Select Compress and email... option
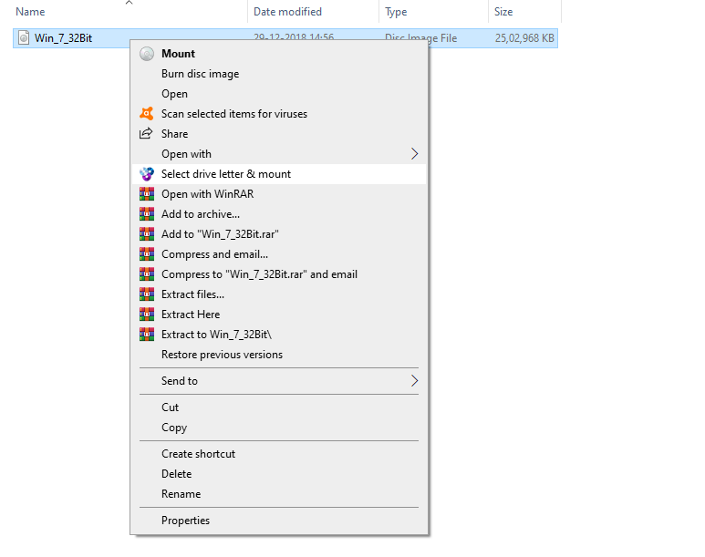Image resolution: width=705 pixels, height=557 pixels. pyautogui.click(x=279, y=254)
